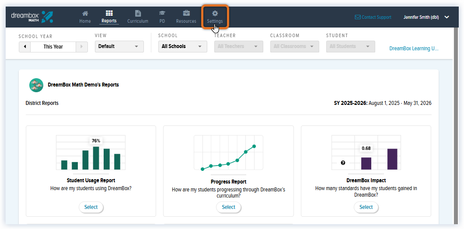The width and height of the screenshot is (464, 229).
Task: Click the District Reports heading
Action: [x=42, y=103]
